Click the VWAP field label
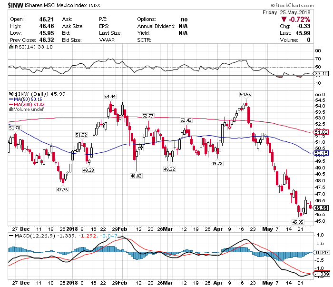The image size is (333, 287). click(107, 40)
